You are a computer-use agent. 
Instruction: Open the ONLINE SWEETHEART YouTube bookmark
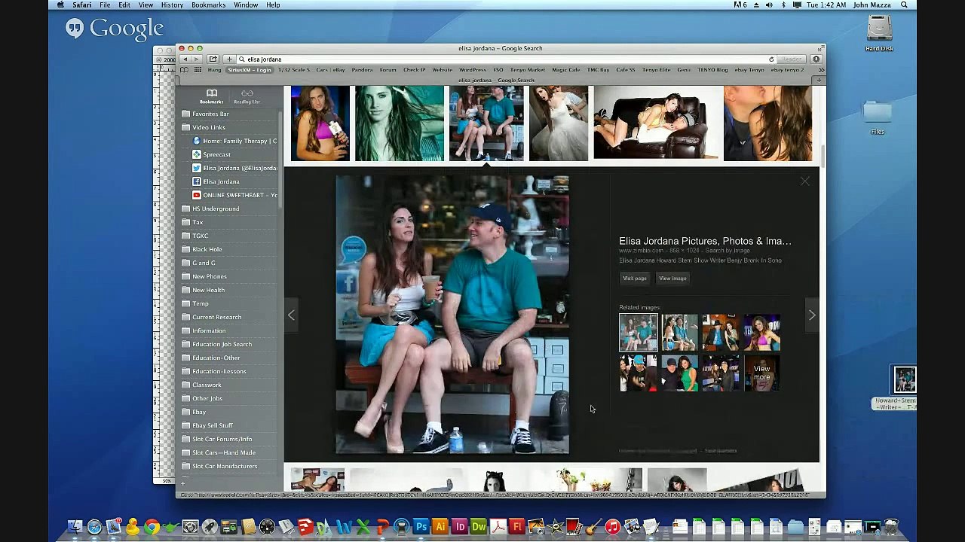tap(234, 195)
